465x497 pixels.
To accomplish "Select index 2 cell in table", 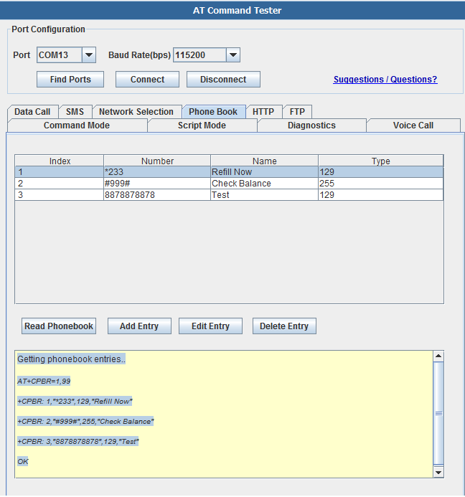I will coord(60,184).
